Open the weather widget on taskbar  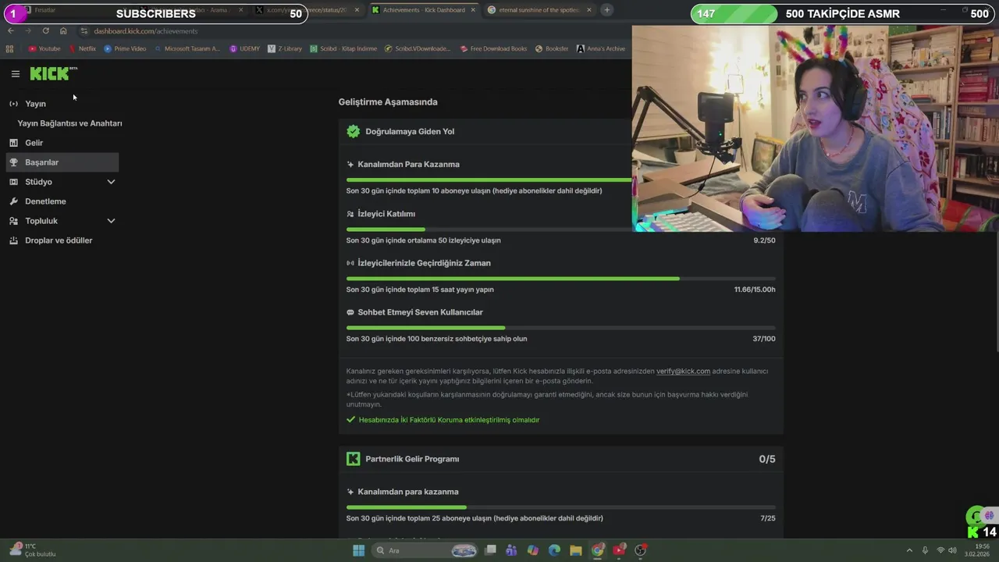tap(33, 550)
